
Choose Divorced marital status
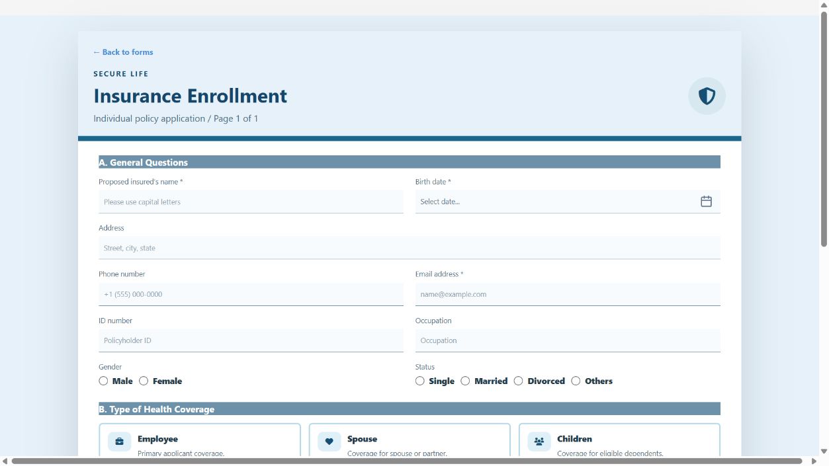click(x=519, y=381)
